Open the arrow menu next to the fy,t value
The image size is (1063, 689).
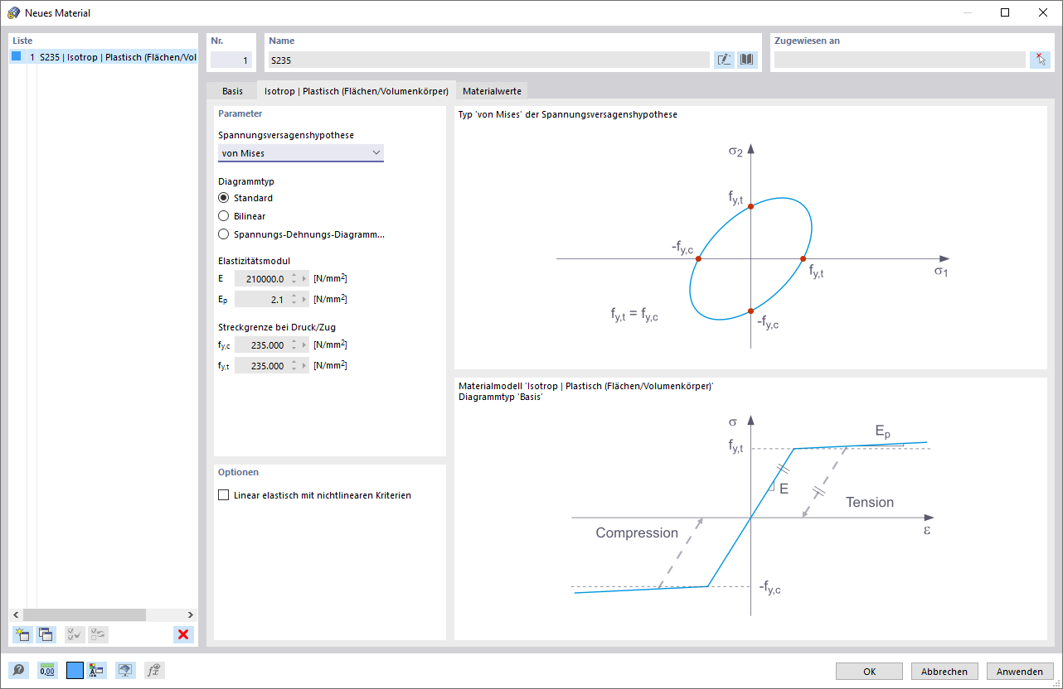pos(304,366)
